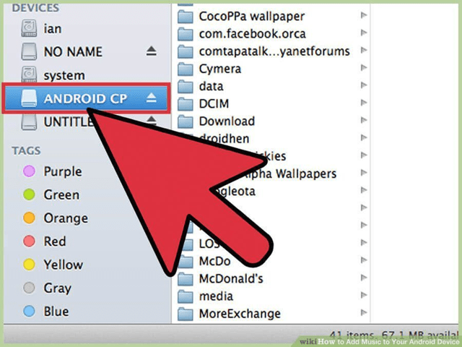Click the Cymera folder icon
This screenshot has width=462, height=347.
coord(186,69)
